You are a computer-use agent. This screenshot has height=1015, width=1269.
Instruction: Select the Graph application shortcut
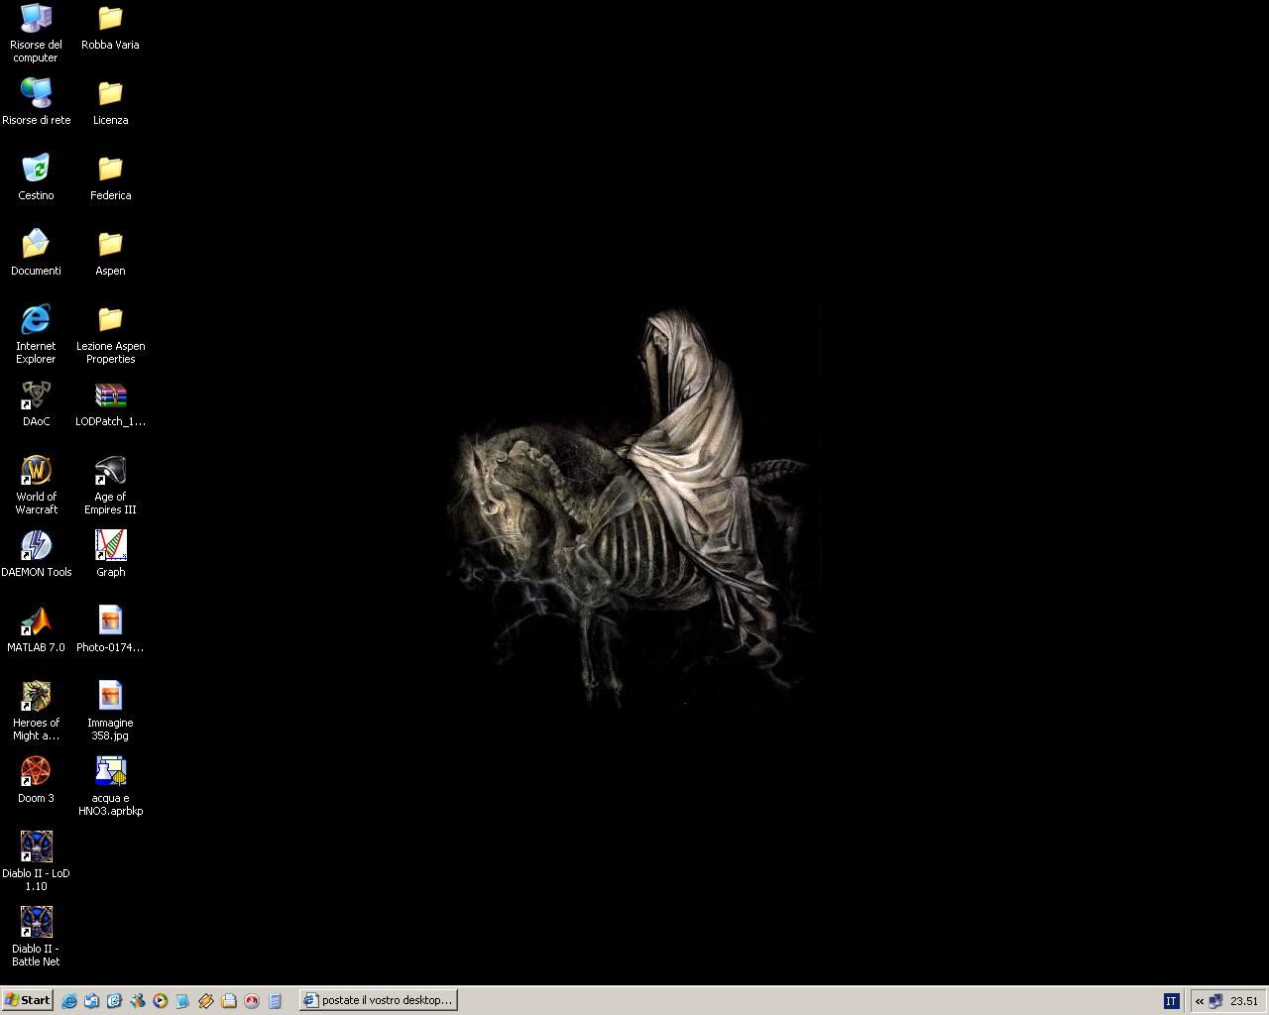click(110, 554)
